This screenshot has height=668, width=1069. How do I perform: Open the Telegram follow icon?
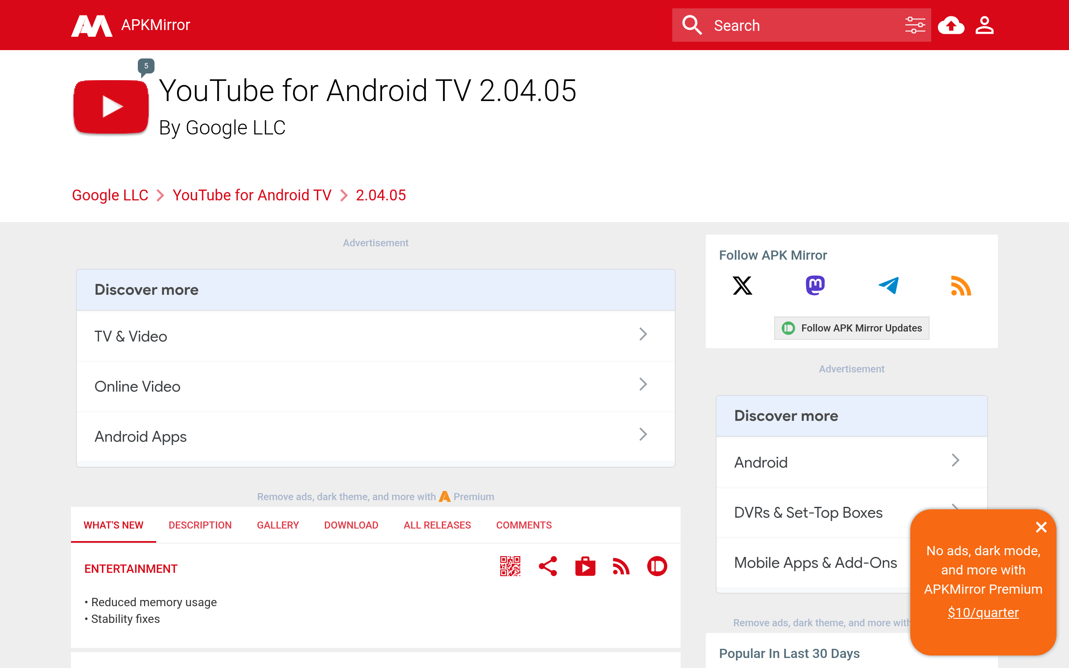888,286
